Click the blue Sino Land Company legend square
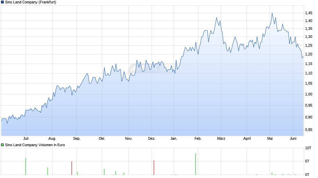This screenshot has width=318, height=178. [x=2, y=2]
